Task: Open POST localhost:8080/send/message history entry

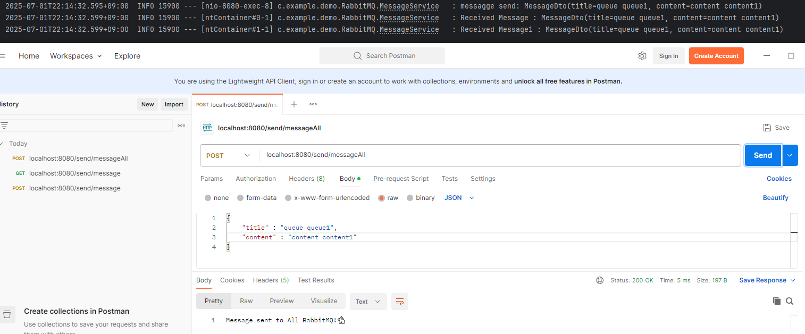Action: tap(74, 188)
